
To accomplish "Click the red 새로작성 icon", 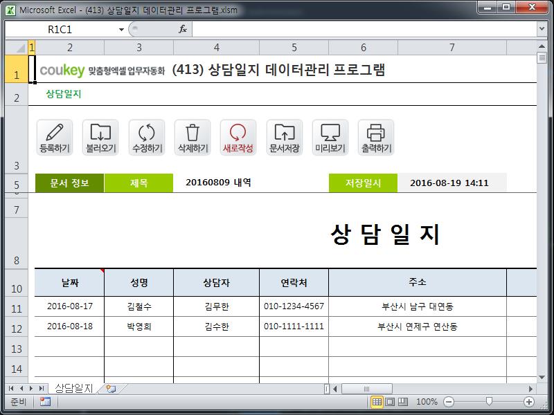I will tap(238, 137).
